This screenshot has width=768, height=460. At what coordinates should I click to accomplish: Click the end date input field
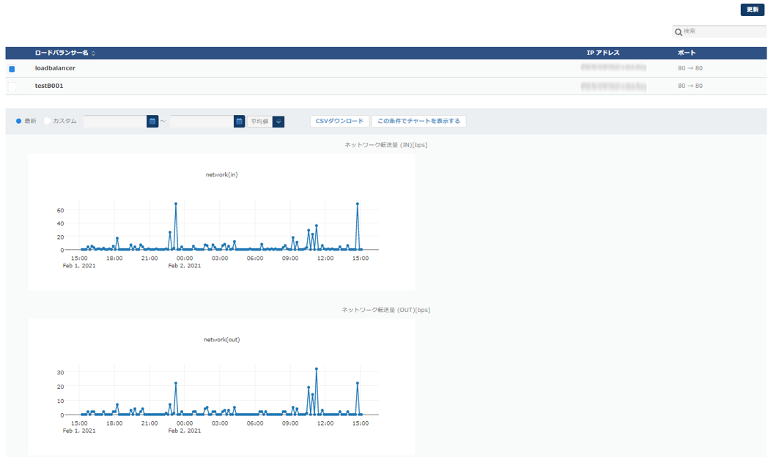[x=202, y=122]
